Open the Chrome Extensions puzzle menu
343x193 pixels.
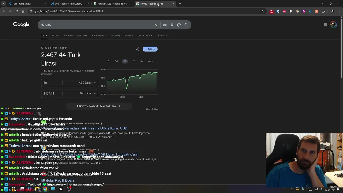[x=323, y=11]
